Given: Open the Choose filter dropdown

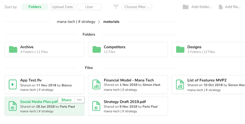Looking at the screenshot, I should click(x=137, y=7).
